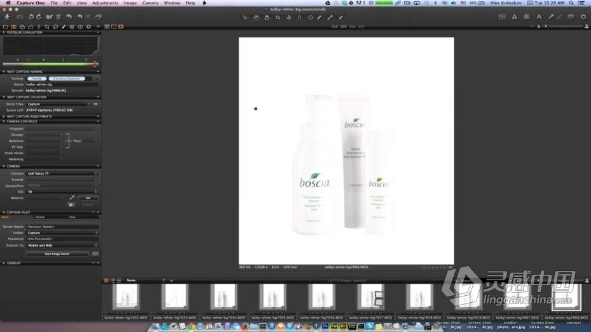Select thumbnail kelby-white-bg7652.MOS
The image size is (591, 332).
pyautogui.click(x=126, y=297)
